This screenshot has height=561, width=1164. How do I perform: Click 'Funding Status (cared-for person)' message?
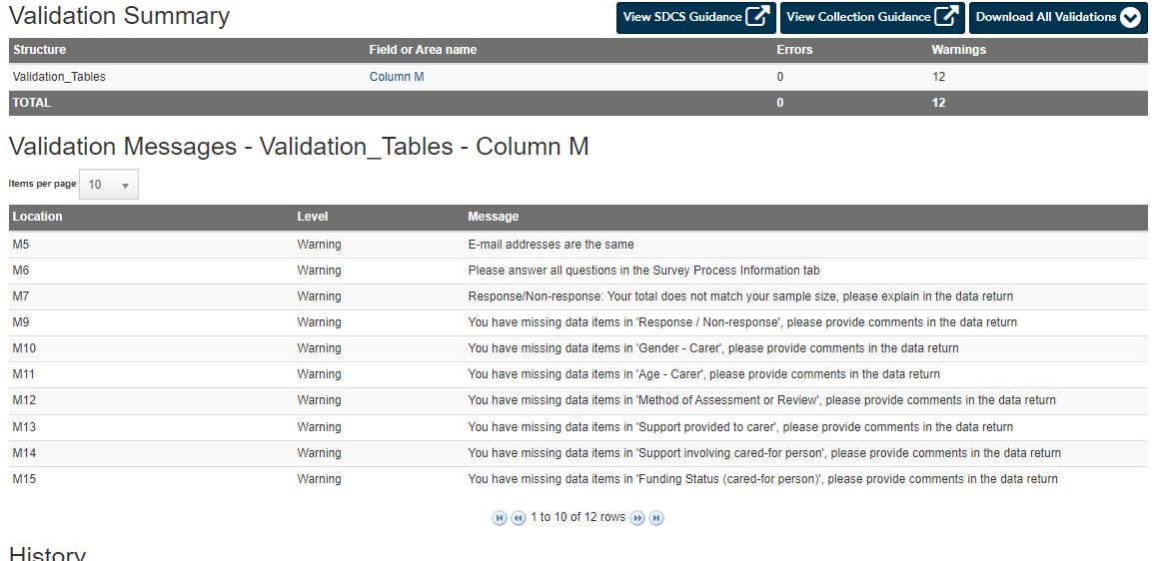(762, 478)
